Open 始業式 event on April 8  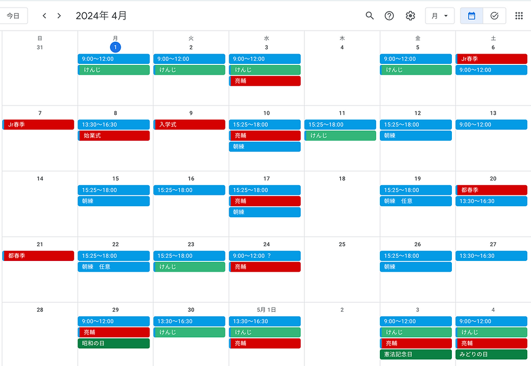coord(114,136)
